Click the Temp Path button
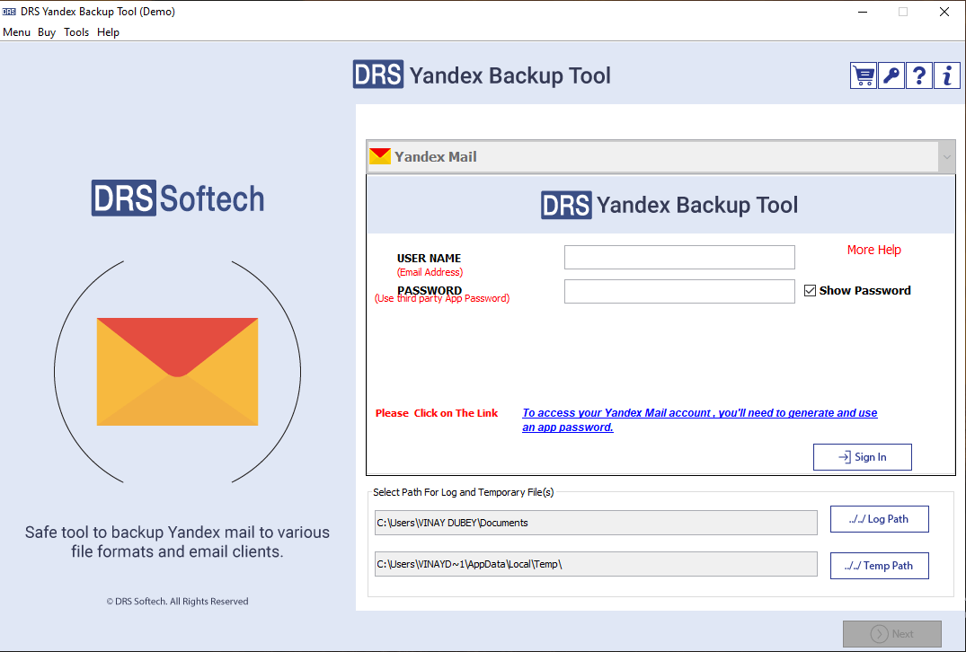 (879, 565)
